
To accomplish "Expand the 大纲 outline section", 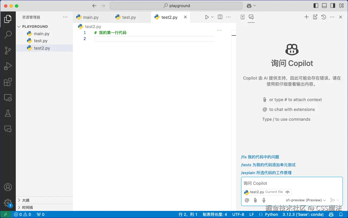I will [44, 200].
